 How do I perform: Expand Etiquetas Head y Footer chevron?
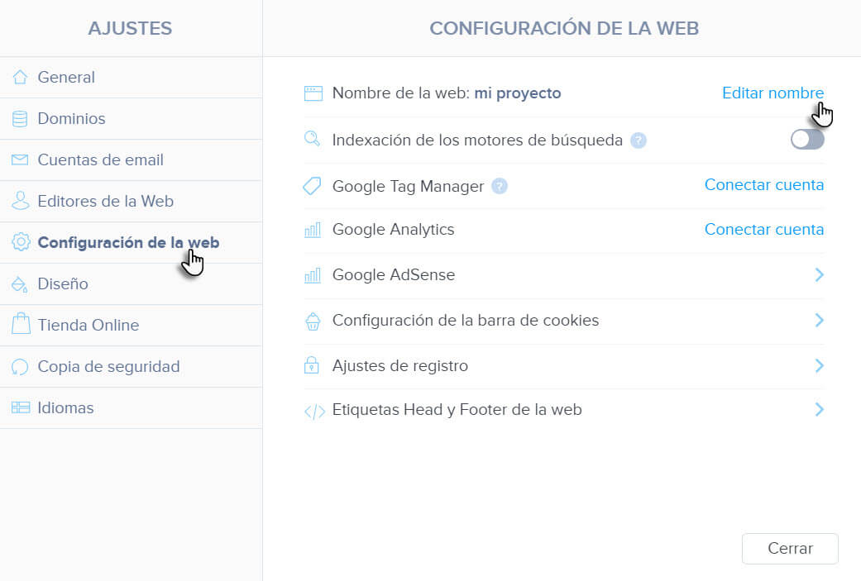(820, 410)
